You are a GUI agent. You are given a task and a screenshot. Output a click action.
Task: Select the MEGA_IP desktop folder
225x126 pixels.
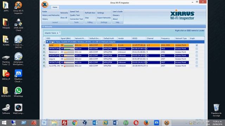(6, 75)
